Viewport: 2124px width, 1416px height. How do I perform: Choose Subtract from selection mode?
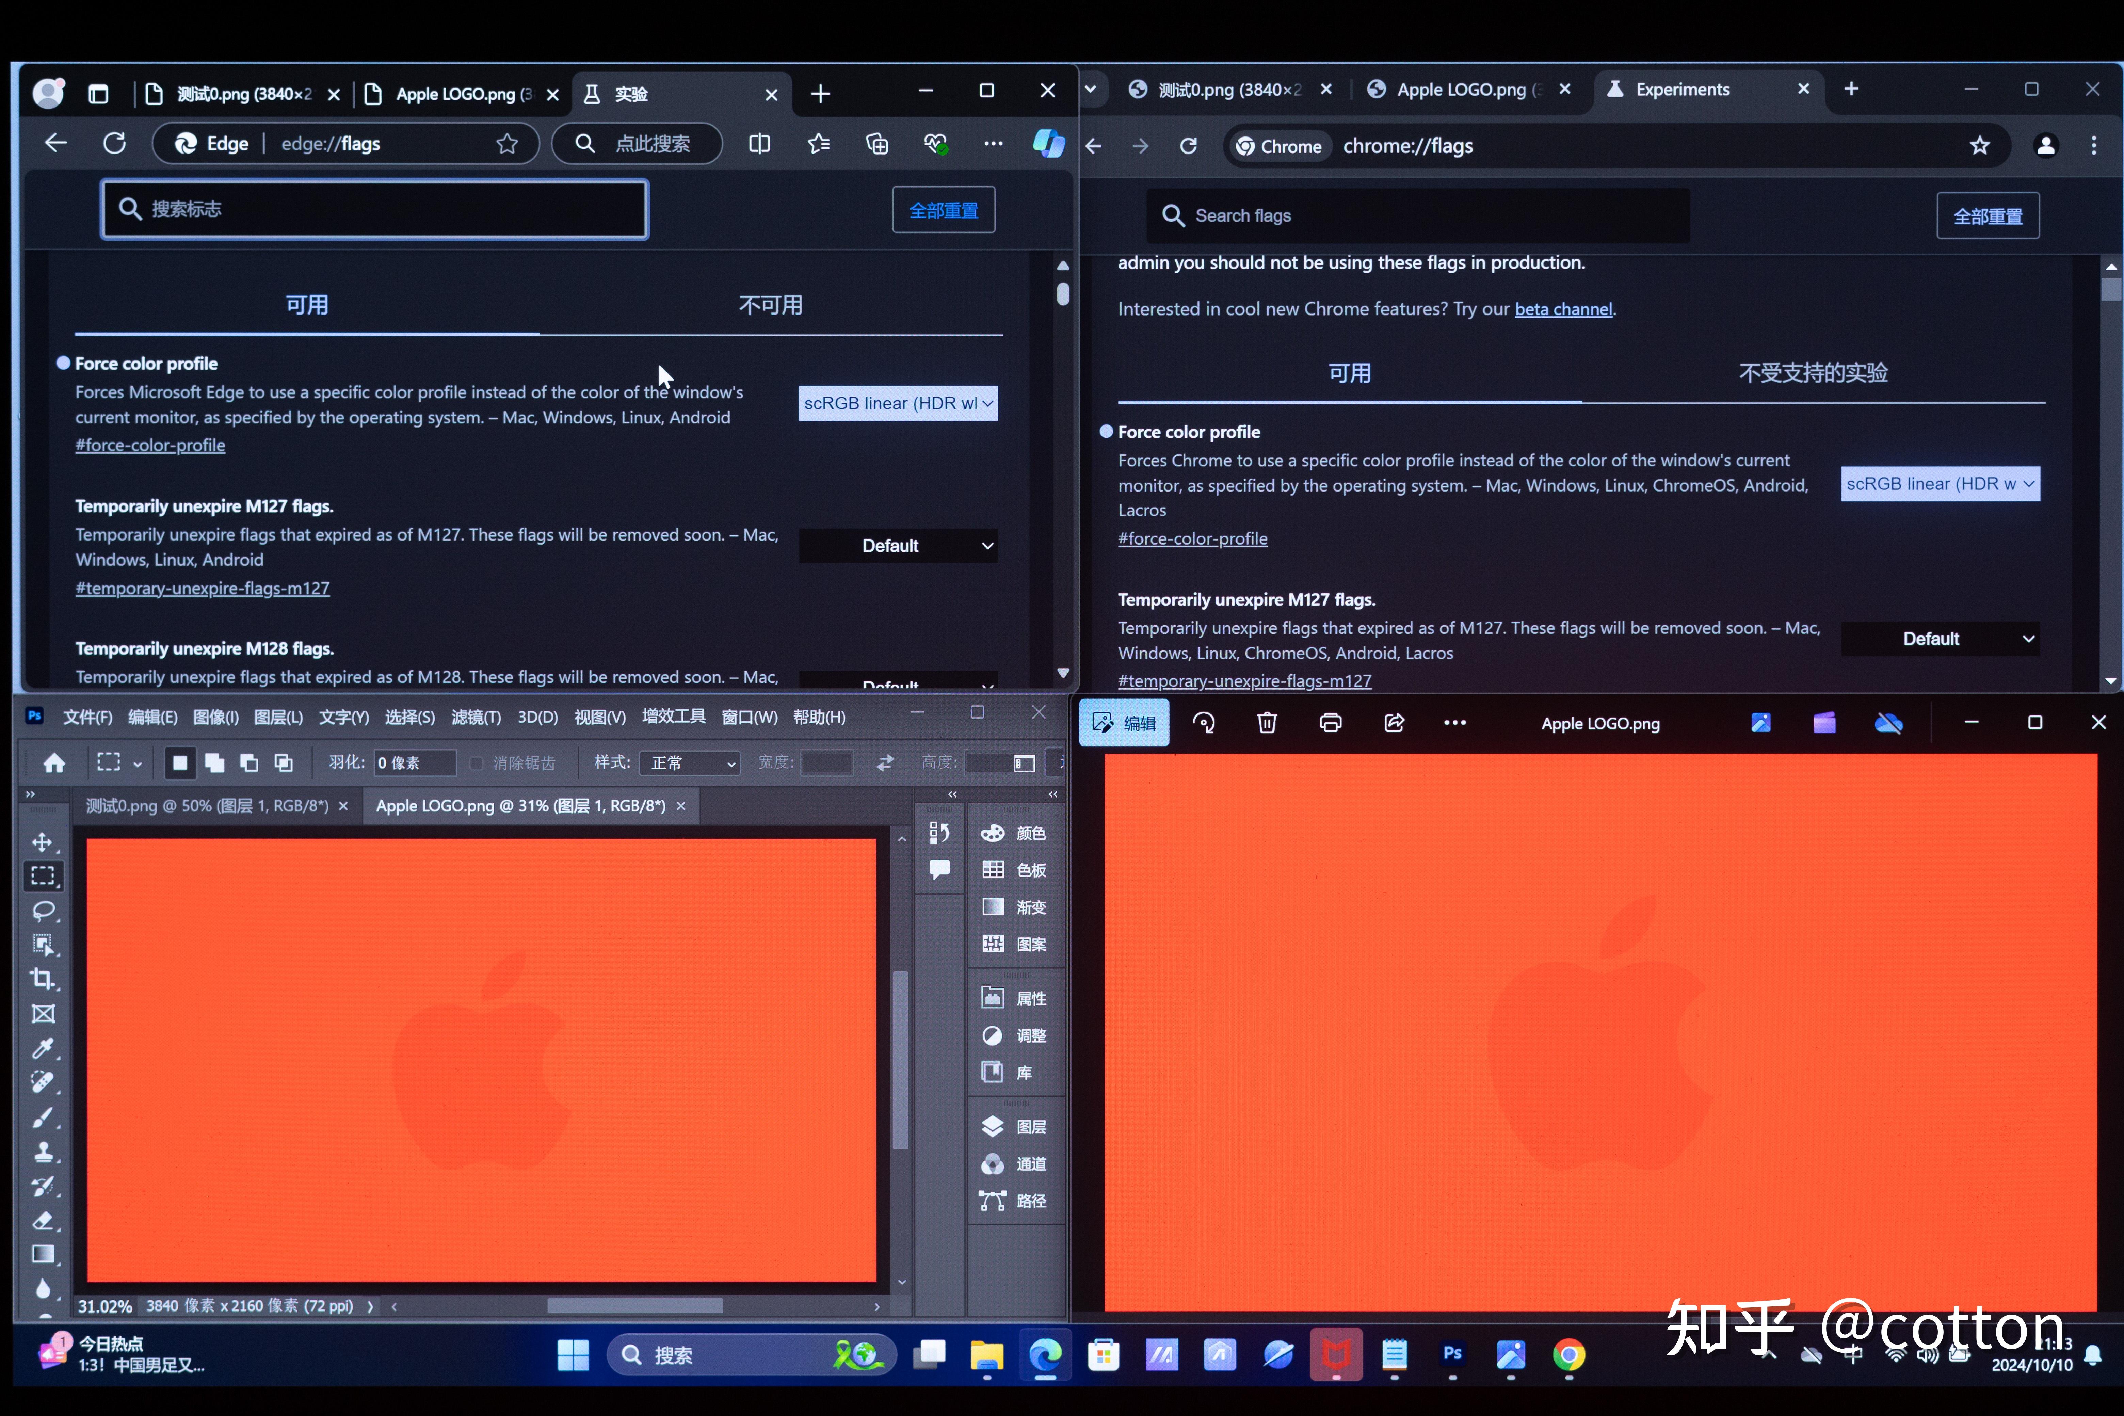[248, 763]
